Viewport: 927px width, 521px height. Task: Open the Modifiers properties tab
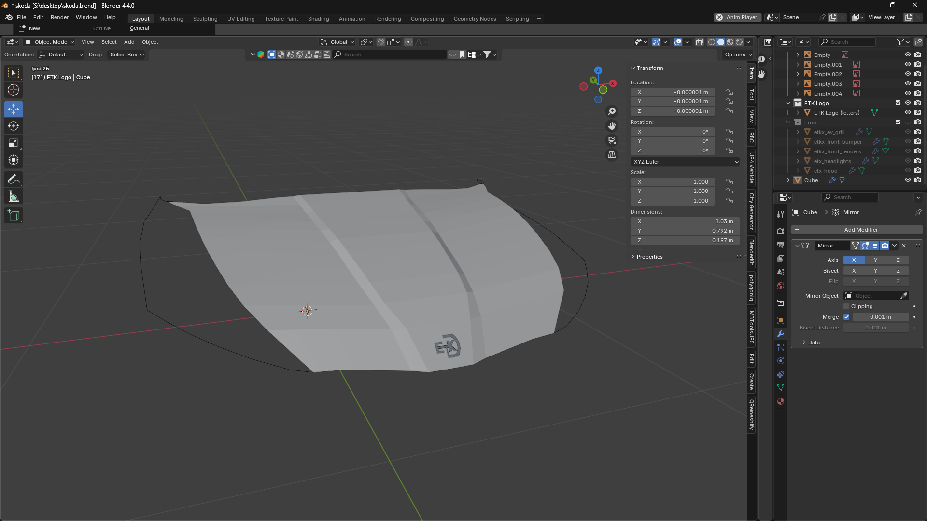pos(781,334)
